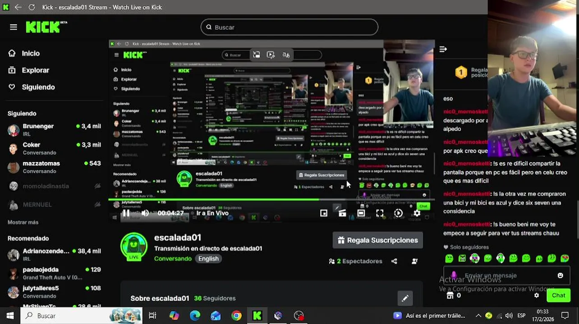
Task: Open Explorar in the sidebar
Action: [x=35, y=70]
